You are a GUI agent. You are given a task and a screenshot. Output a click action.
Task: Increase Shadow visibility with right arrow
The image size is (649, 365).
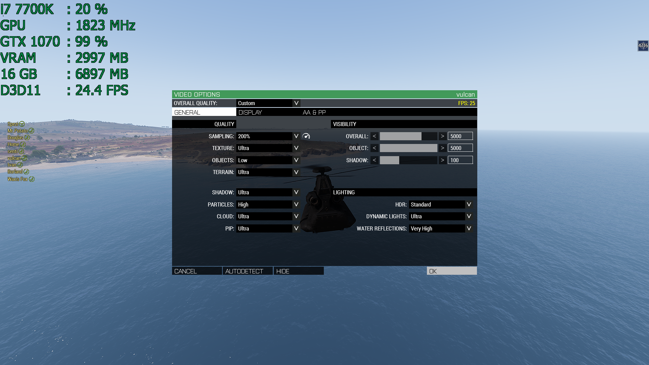(x=442, y=160)
